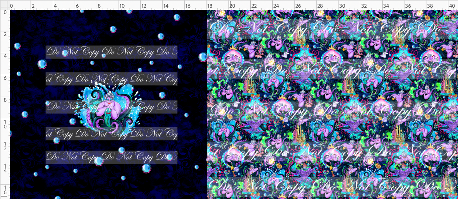Click the 8 mark on vertical ruler
The width and height of the screenshot is (458, 199).
[x=5, y=100]
